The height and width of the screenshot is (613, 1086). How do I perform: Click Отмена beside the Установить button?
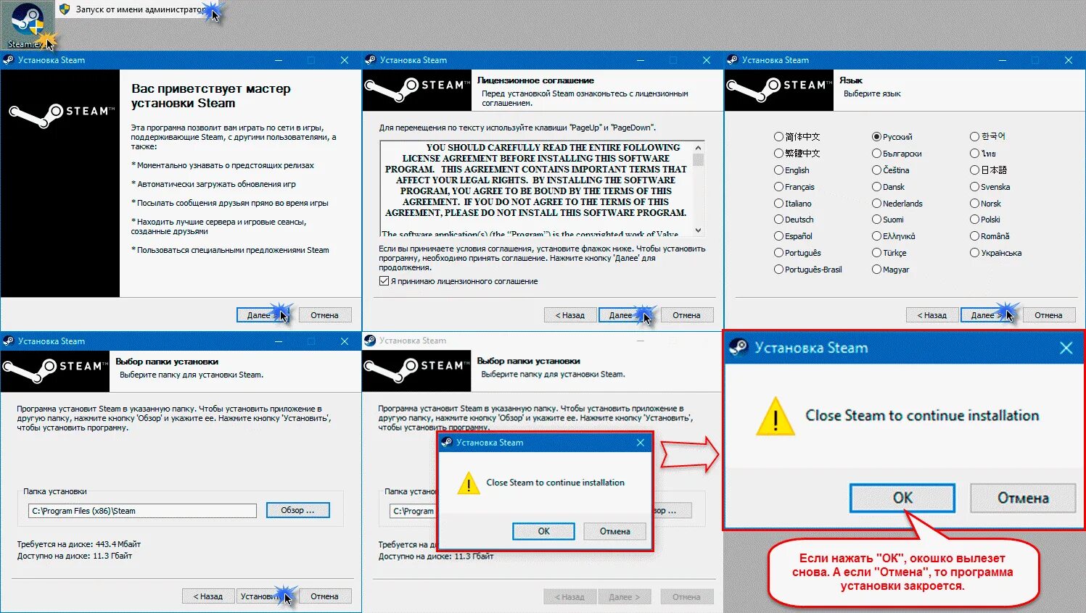click(x=324, y=596)
